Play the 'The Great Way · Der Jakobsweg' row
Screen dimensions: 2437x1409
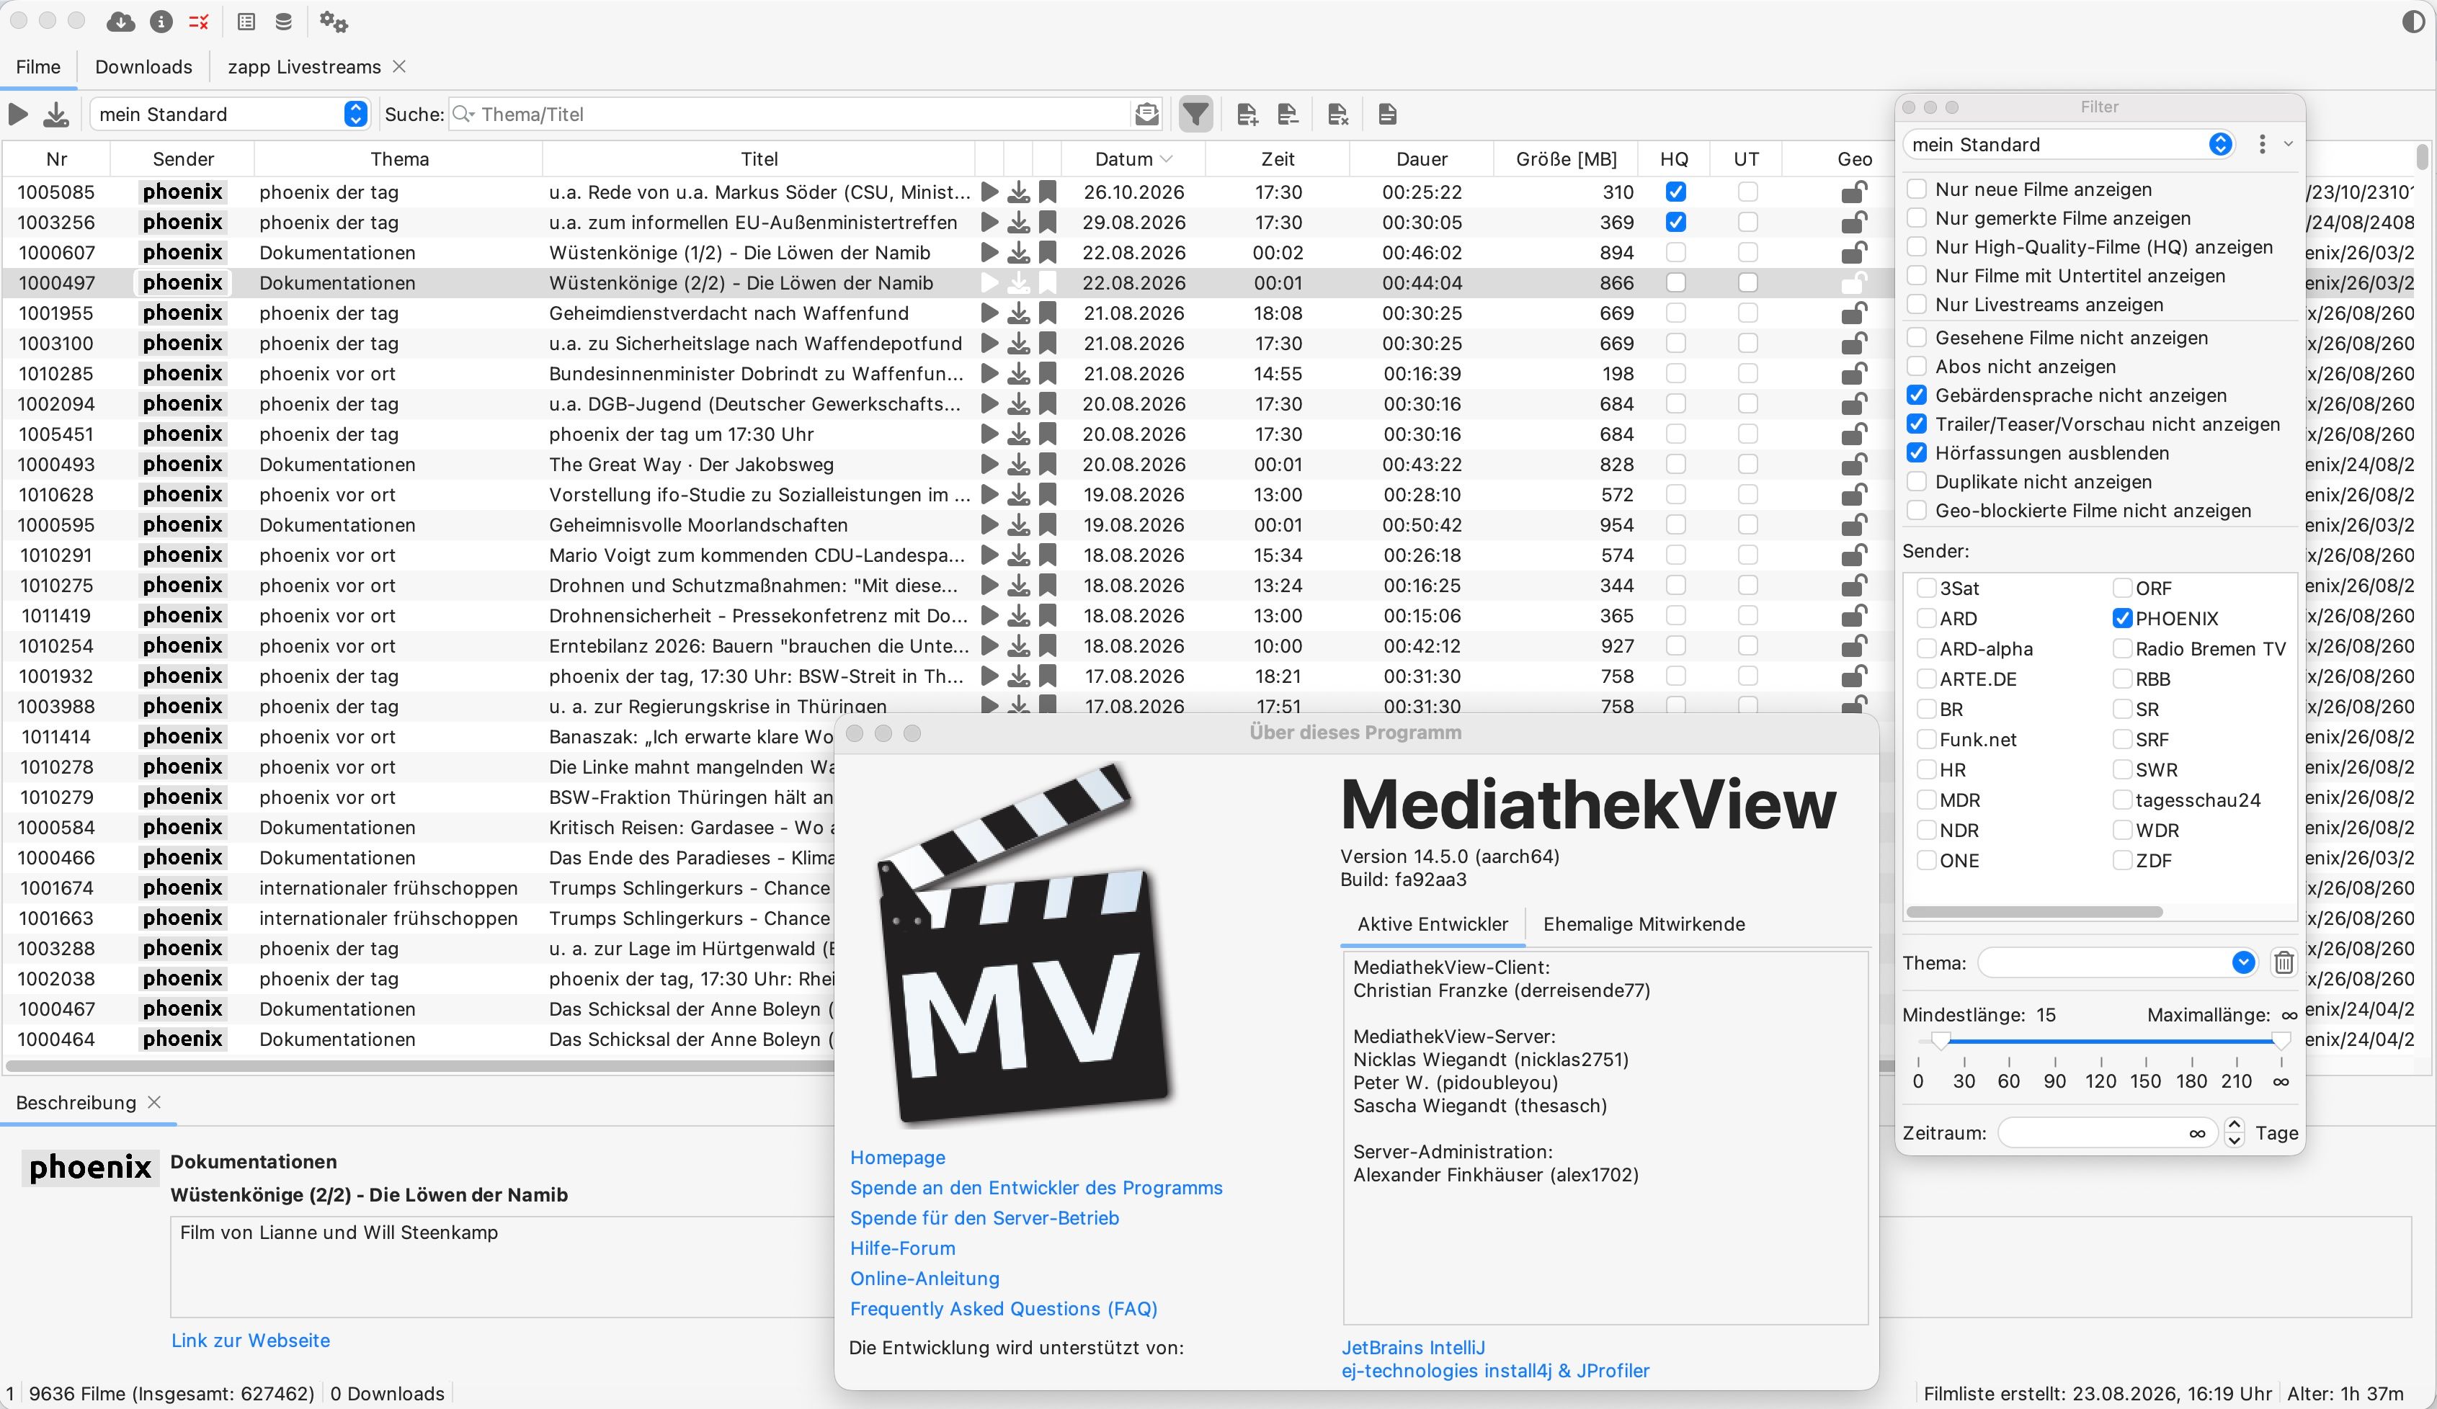[x=989, y=464]
